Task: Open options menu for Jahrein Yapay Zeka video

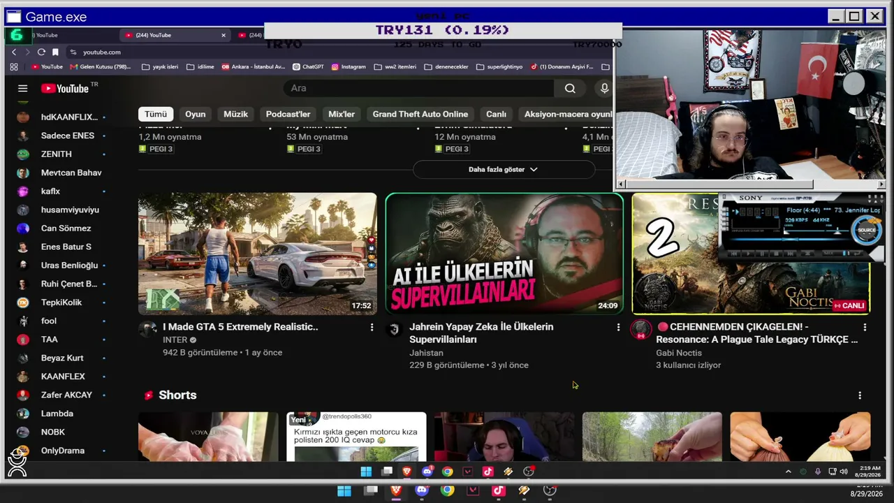Action: [x=618, y=327]
